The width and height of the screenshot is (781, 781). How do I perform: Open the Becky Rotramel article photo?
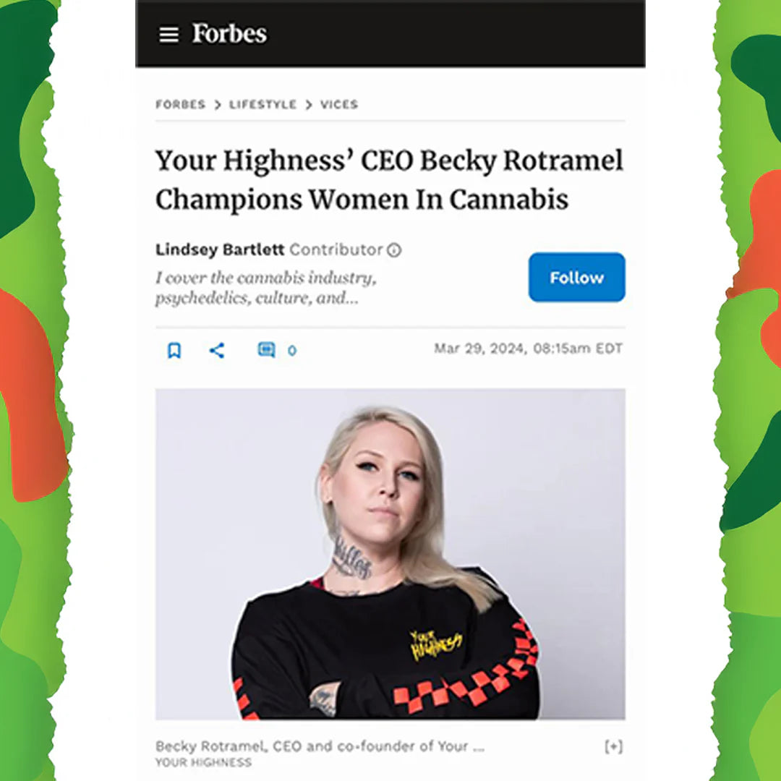coord(390,554)
